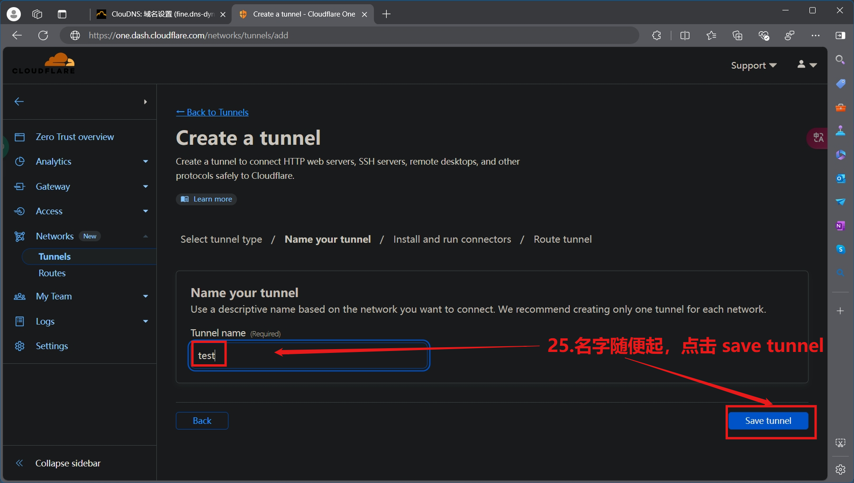This screenshot has height=483, width=854.
Task: Click the My Team people icon
Action: pos(19,297)
